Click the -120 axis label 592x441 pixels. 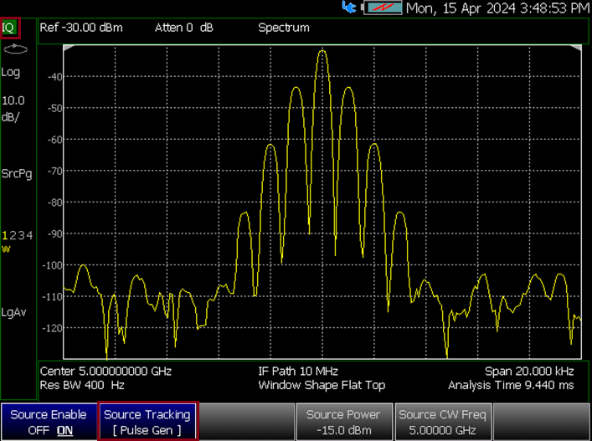[x=53, y=328]
